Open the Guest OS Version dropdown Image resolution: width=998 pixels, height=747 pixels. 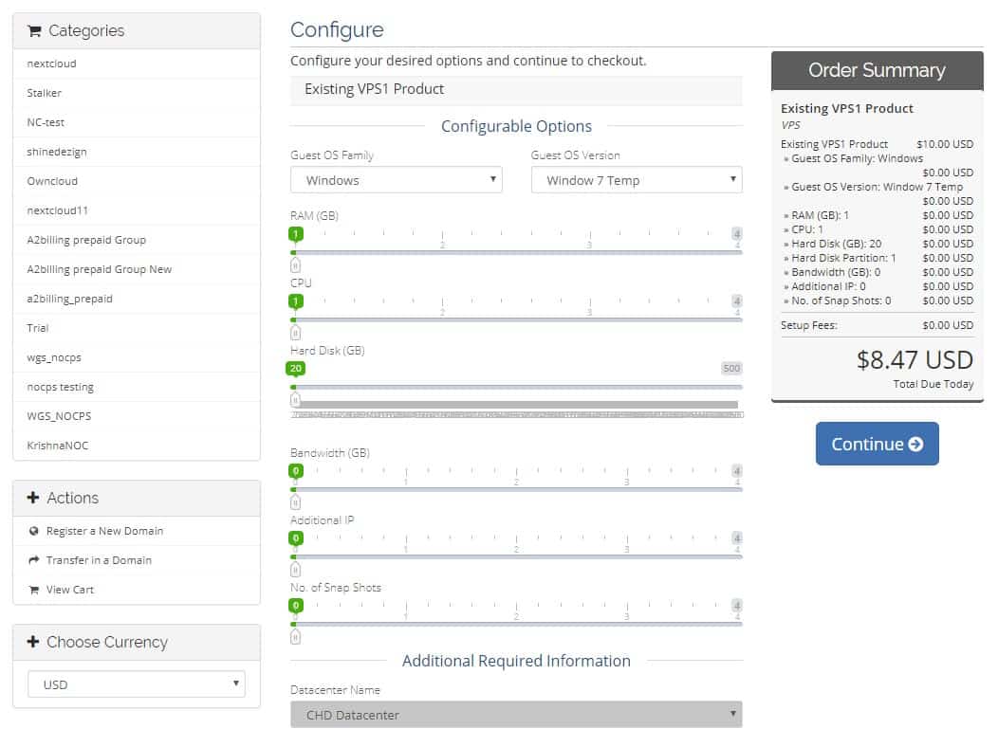pos(637,180)
